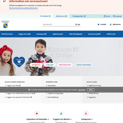Click the green person Trygghet icon
The height and width of the screenshot is (123, 123).
pos(61,113)
